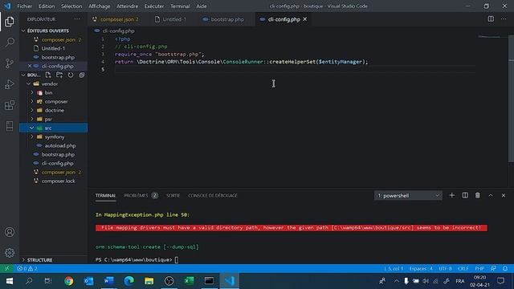Change language mode PHP in status bar

[x=479, y=268]
